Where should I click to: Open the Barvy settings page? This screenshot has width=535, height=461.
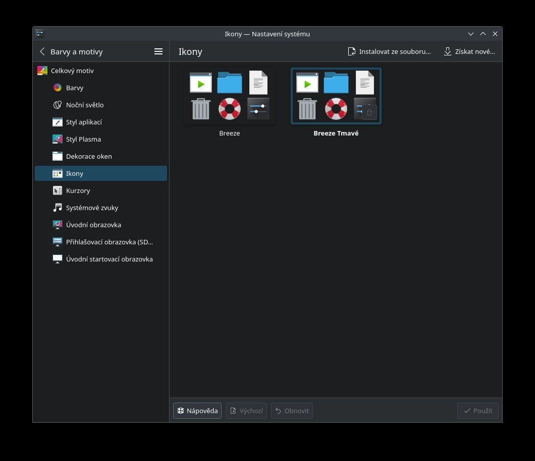coord(101,88)
